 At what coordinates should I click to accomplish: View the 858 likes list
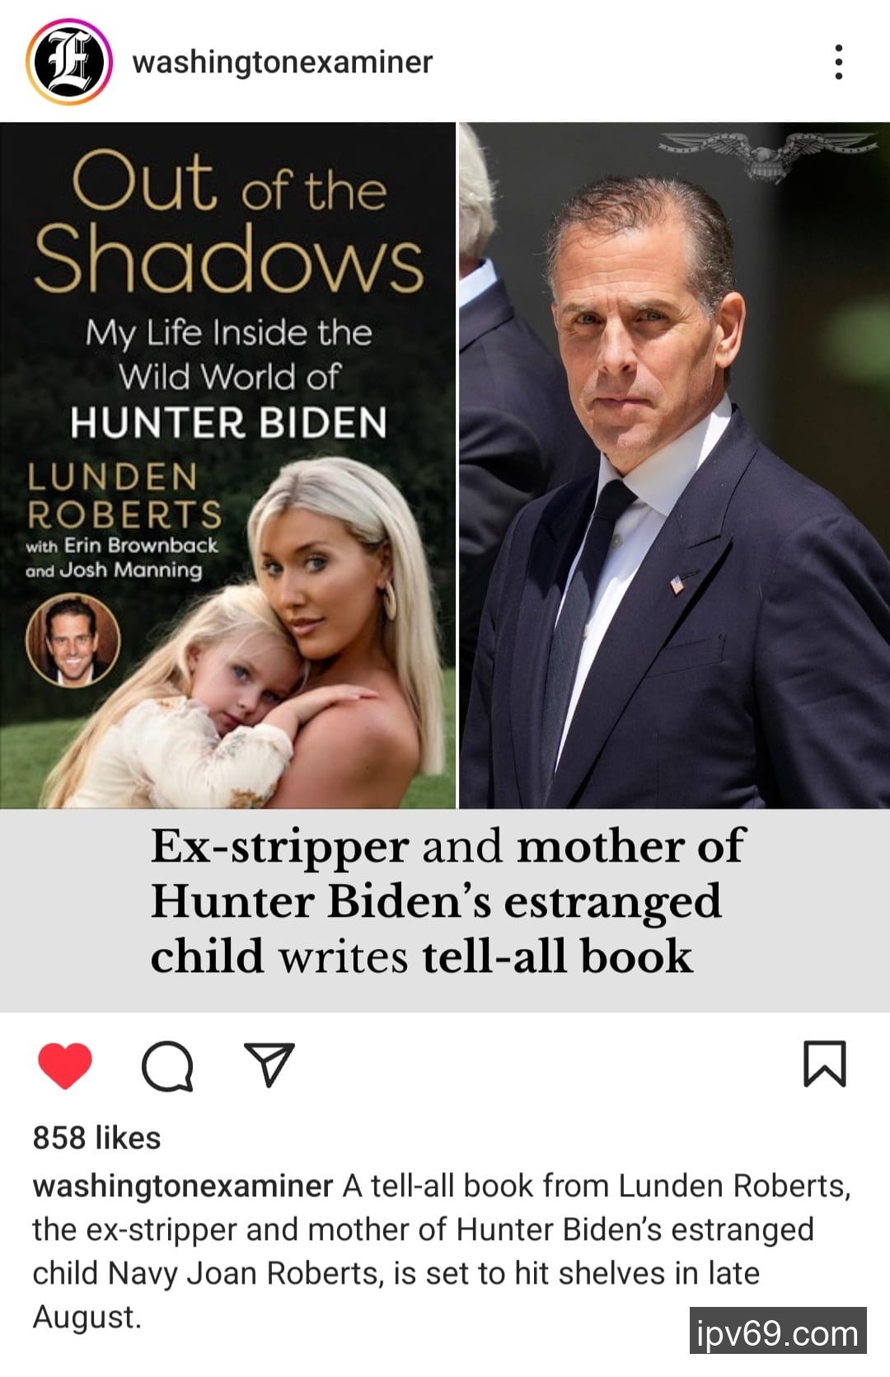(x=96, y=1138)
